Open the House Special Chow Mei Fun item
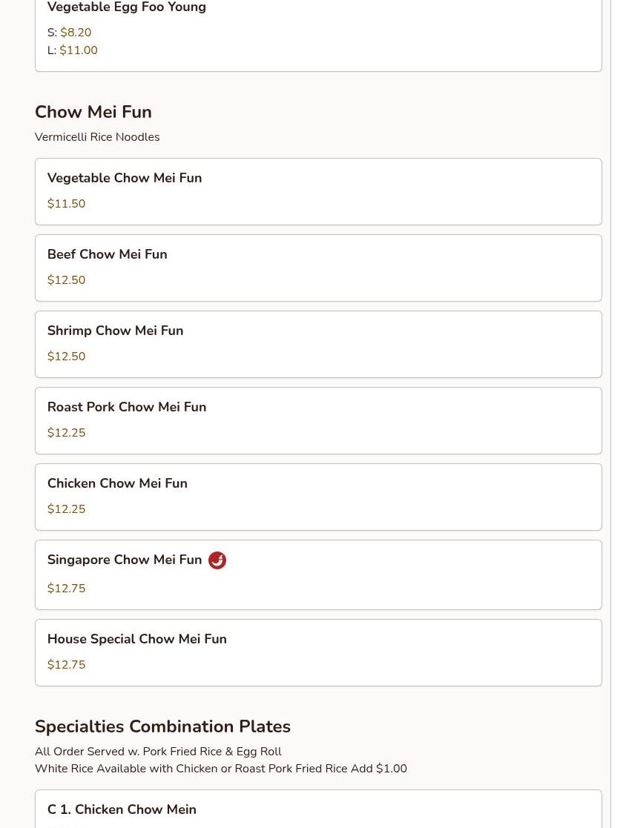Screen dimensions: 626x828 (x=317, y=652)
